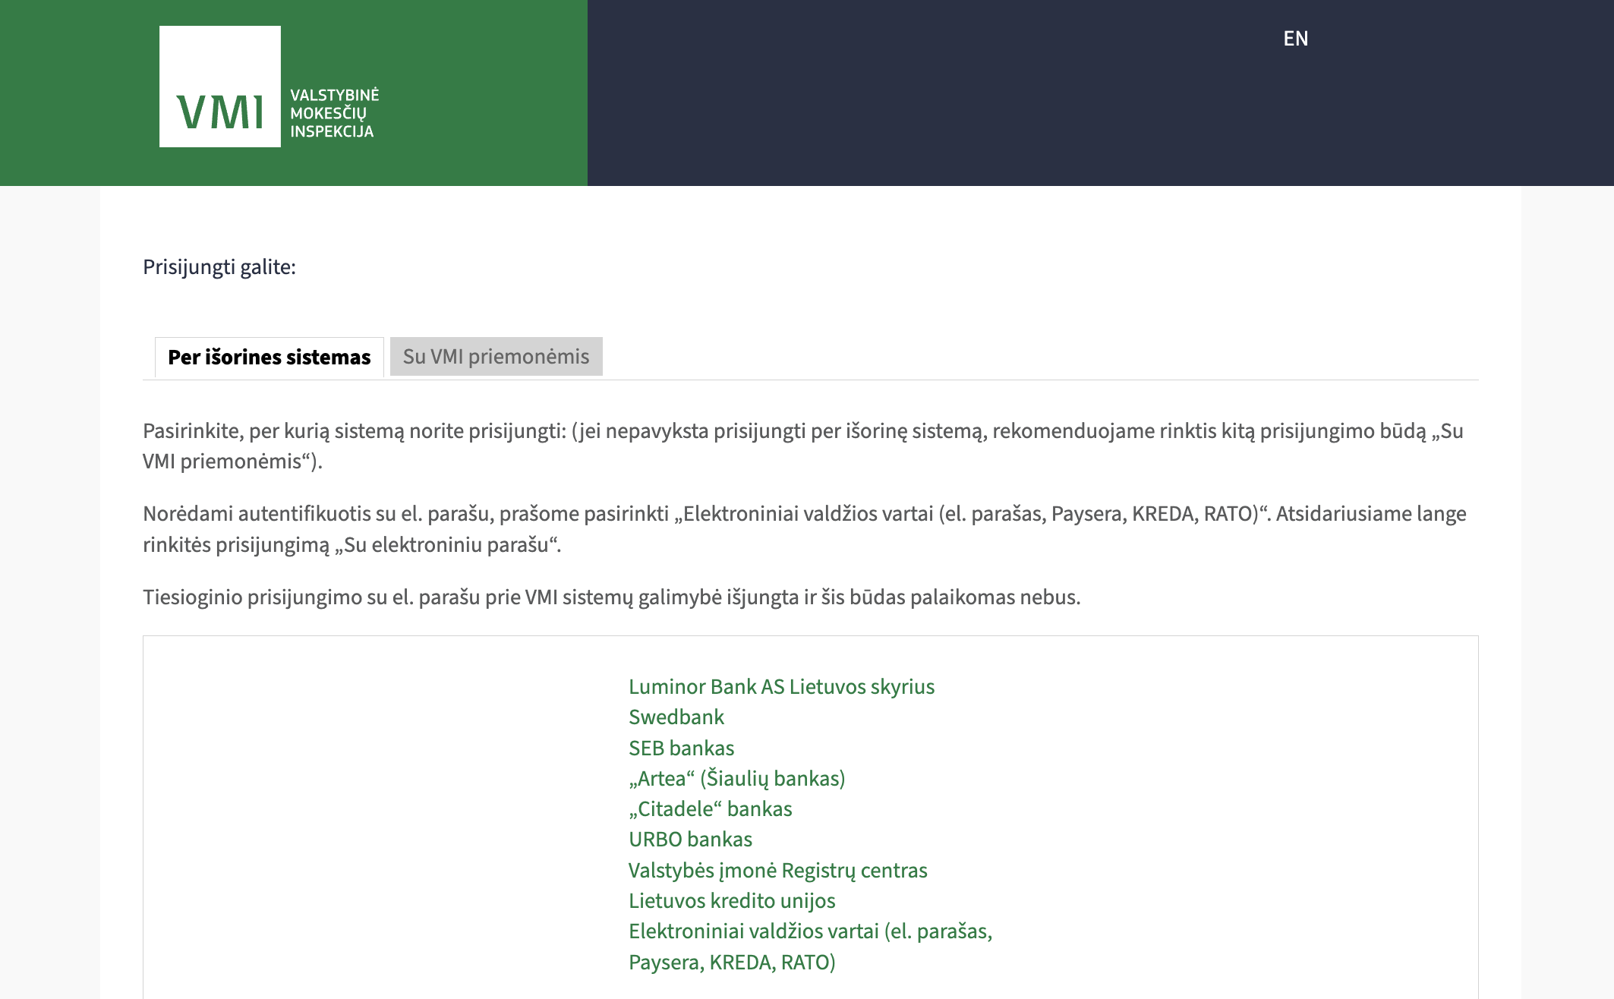Select SEB bankas link
This screenshot has height=999, width=1614.
coord(681,748)
